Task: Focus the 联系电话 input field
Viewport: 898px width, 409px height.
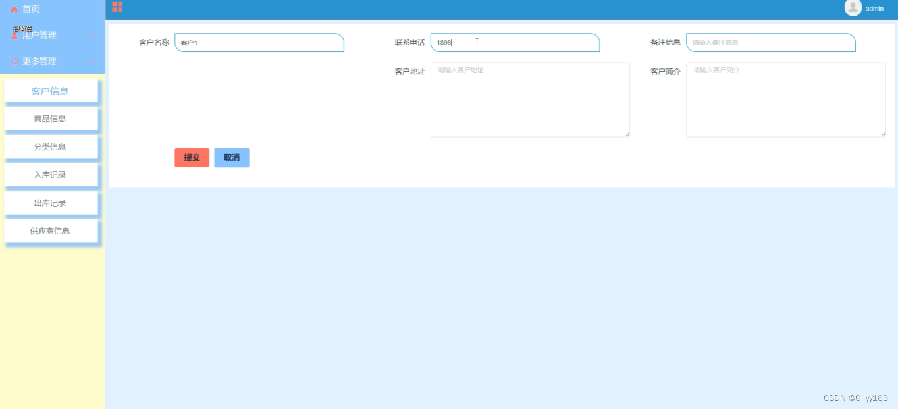Action: click(515, 43)
